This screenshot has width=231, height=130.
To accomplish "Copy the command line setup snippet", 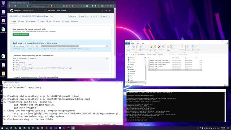I will pos(107,58).
